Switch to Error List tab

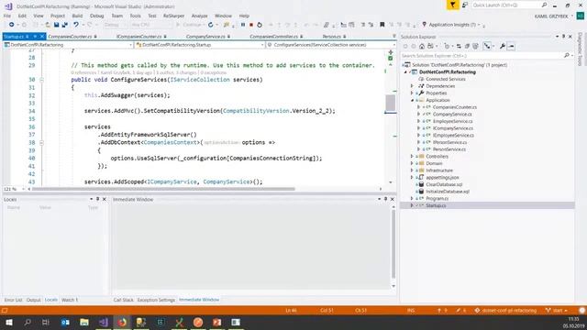tap(13, 300)
